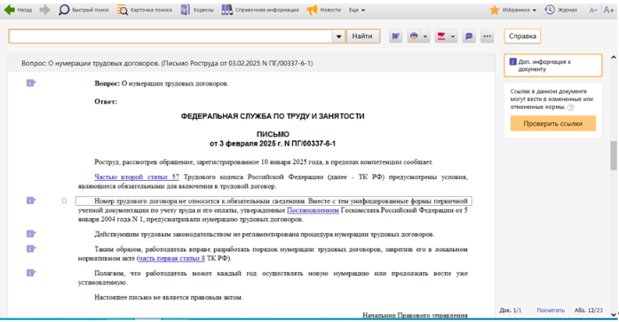Click the Док. 1/1 status entry
Screen dimensions: 619x322
coord(510,310)
